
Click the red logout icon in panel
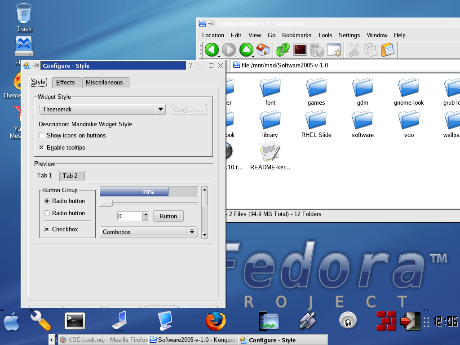410,321
